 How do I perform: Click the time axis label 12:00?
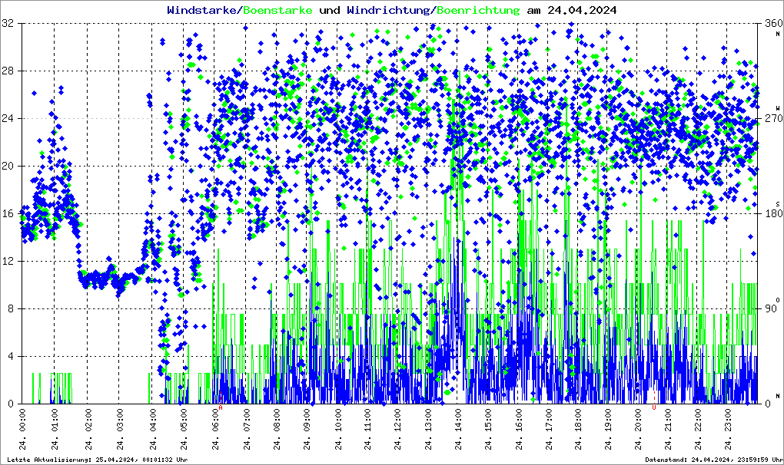(398, 429)
